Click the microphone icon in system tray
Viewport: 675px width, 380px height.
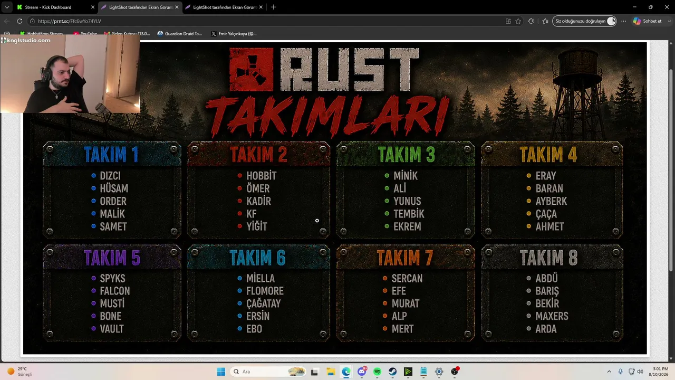tap(621, 372)
